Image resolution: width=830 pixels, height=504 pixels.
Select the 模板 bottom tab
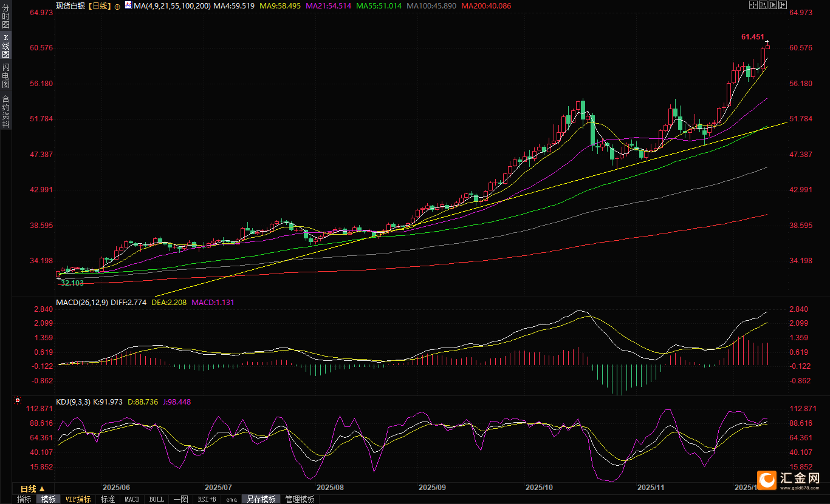pos(48,499)
